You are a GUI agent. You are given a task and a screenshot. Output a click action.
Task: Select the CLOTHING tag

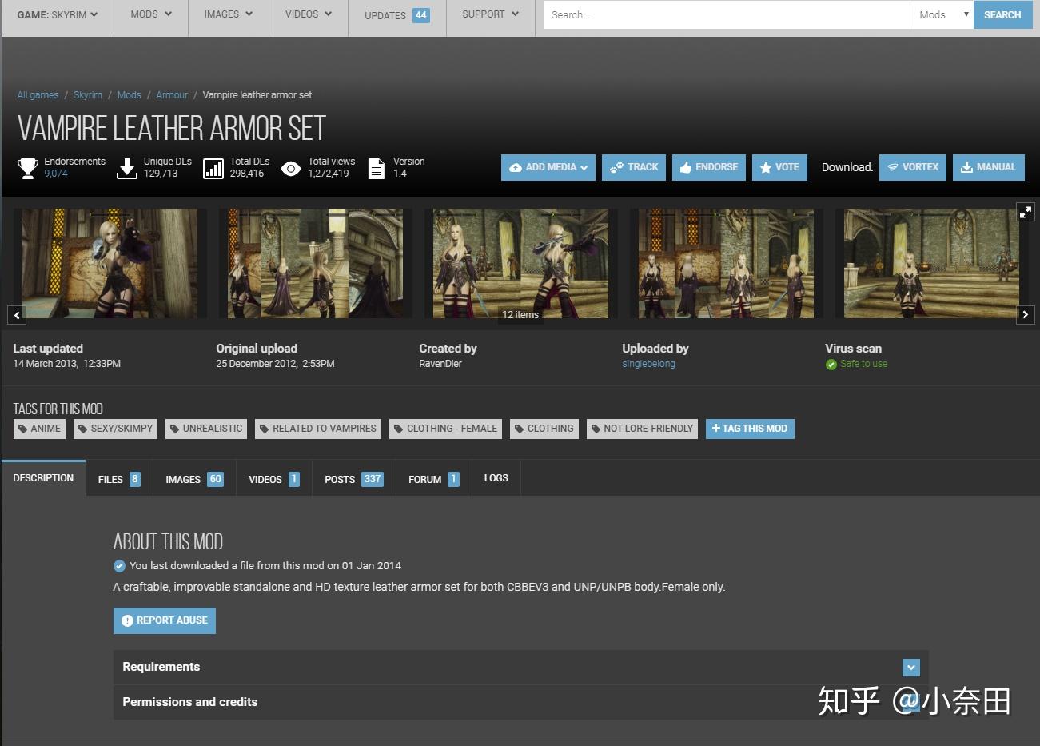[544, 429]
